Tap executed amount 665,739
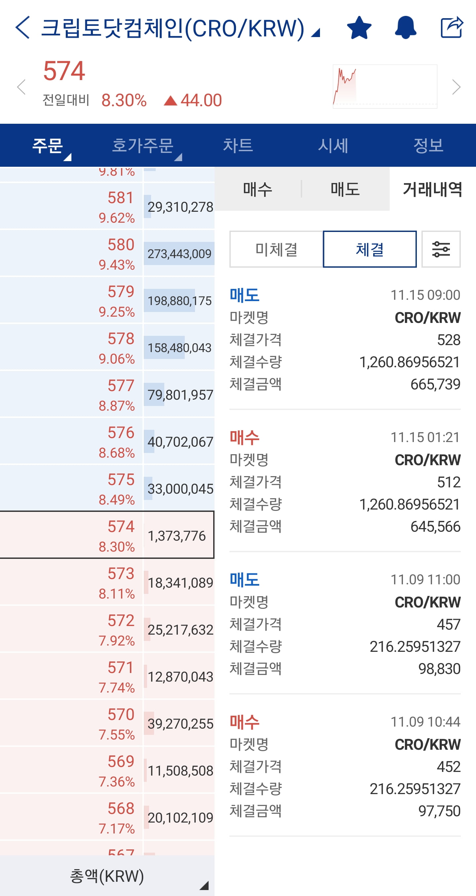The height and width of the screenshot is (896, 476). tap(435, 384)
